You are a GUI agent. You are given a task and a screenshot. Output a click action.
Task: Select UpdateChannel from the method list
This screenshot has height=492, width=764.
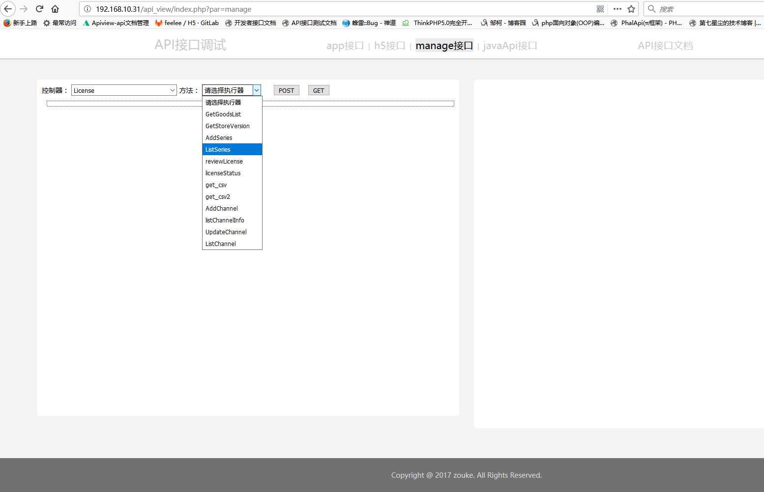click(232, 232)
